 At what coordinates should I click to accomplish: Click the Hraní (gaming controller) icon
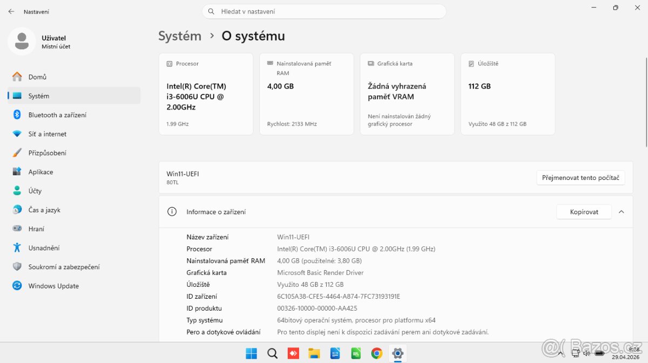click(x=17, y=228)
